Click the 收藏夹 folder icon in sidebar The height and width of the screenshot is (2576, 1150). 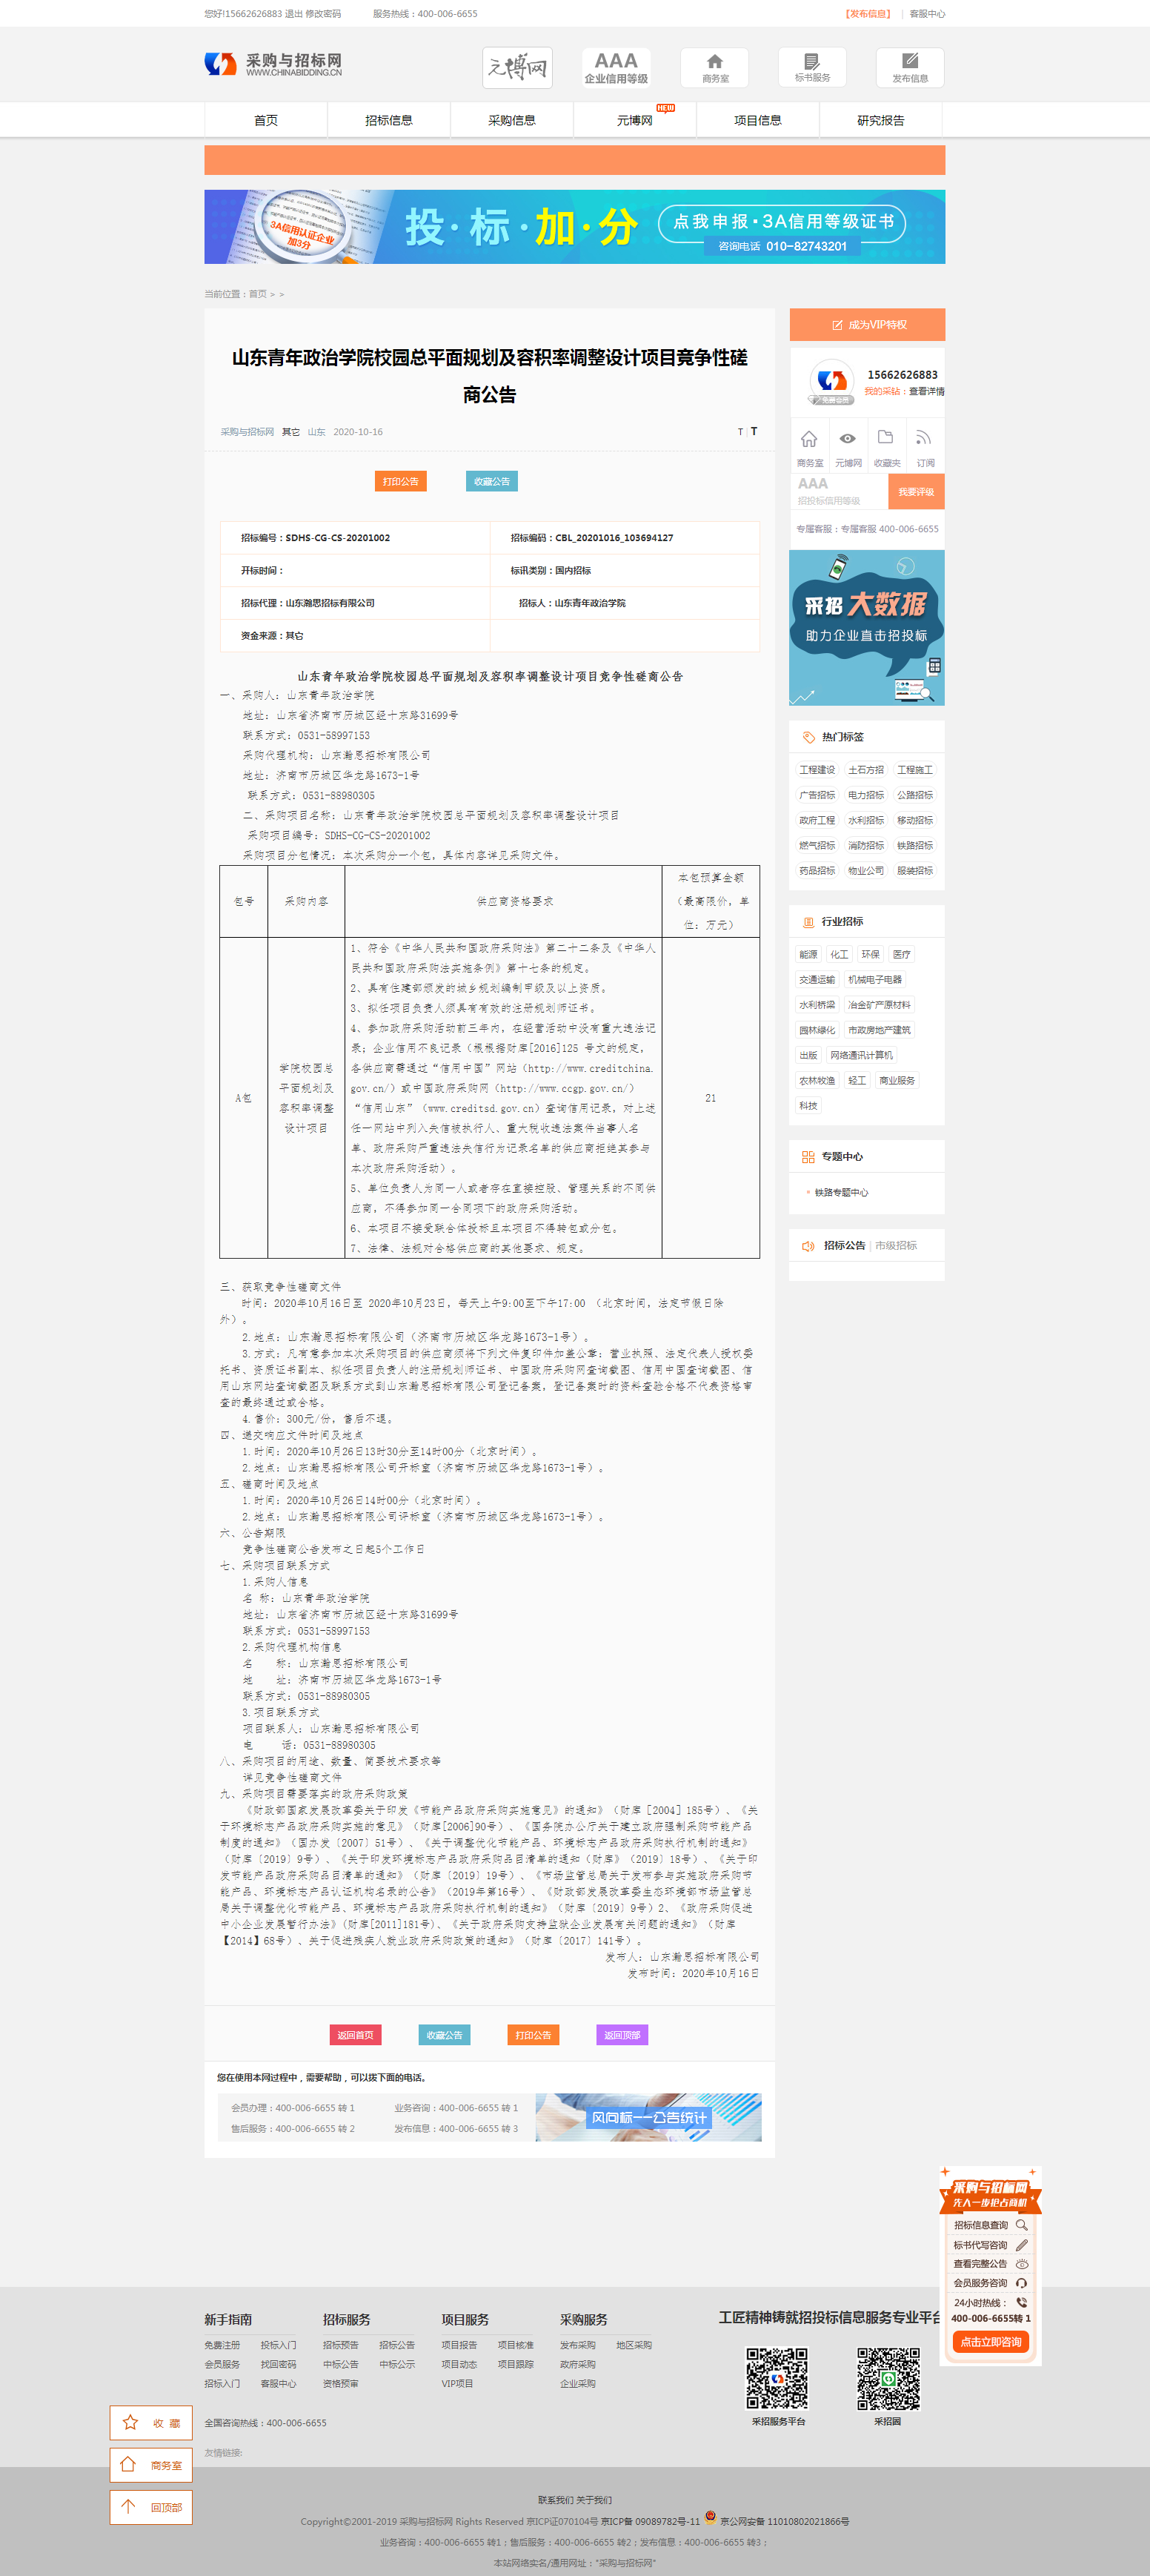[x=886, y=438]
